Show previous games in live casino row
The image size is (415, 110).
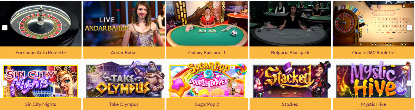click(x=5, y=28)
